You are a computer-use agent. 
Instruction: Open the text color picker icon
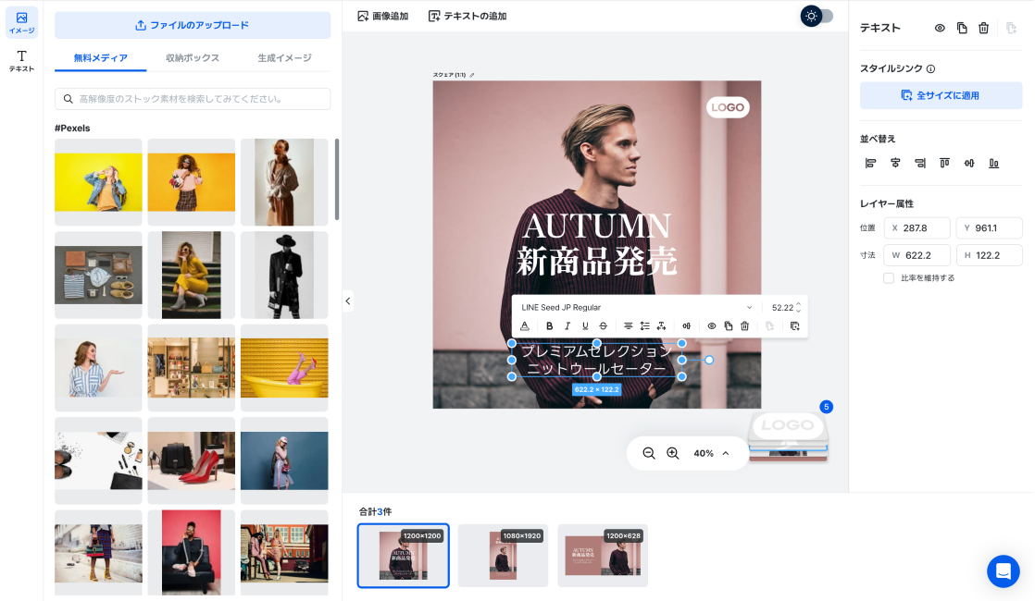[x=525, y=326]
